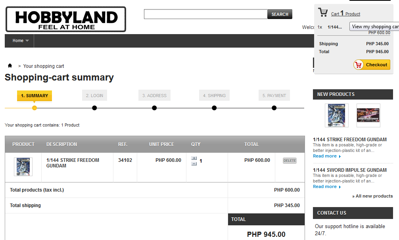
Task: Click the Address step progress dot
Action: point(154,108)
